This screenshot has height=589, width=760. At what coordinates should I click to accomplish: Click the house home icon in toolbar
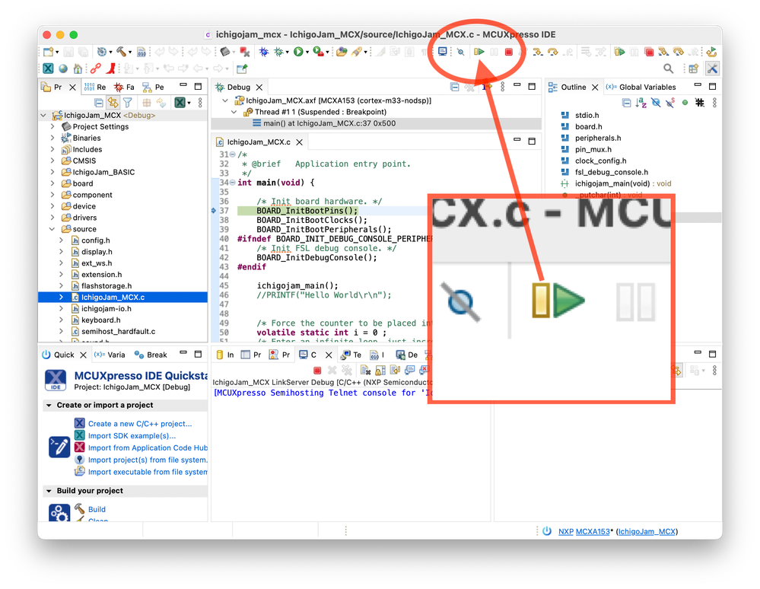coord(78,68)
